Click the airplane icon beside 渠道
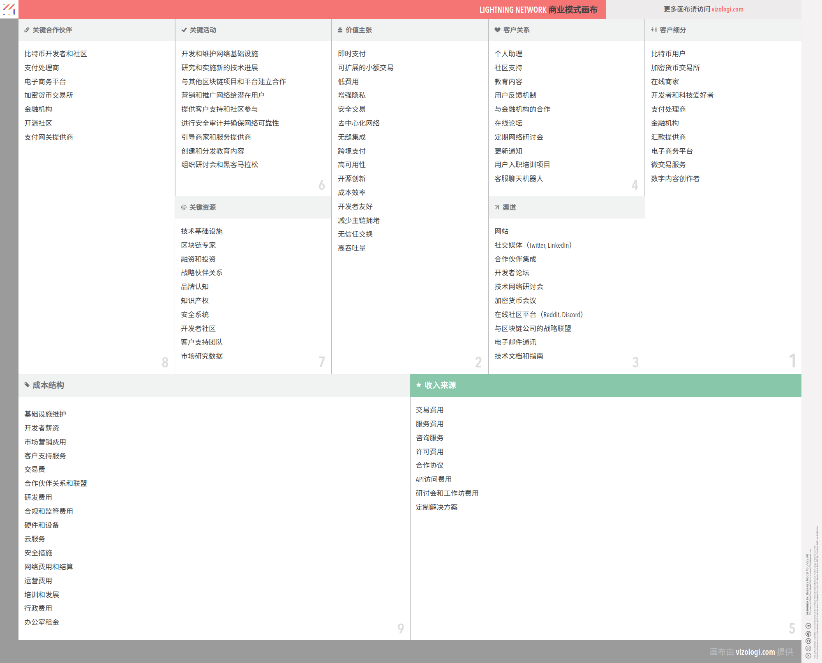The width and height of the screenshot is (822, 663). pyautogui.click(x=497, y=207)
